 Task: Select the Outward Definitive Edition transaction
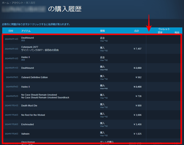(x=34, y=78)
